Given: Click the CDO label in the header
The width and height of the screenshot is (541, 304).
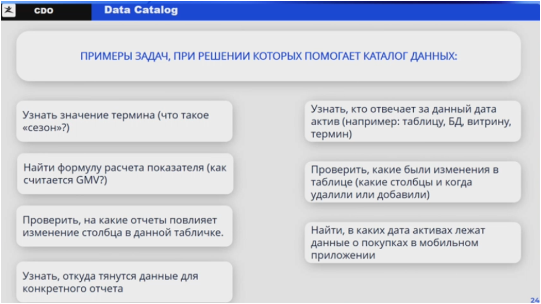Looking at the screenshot, I should click(44, 11).
